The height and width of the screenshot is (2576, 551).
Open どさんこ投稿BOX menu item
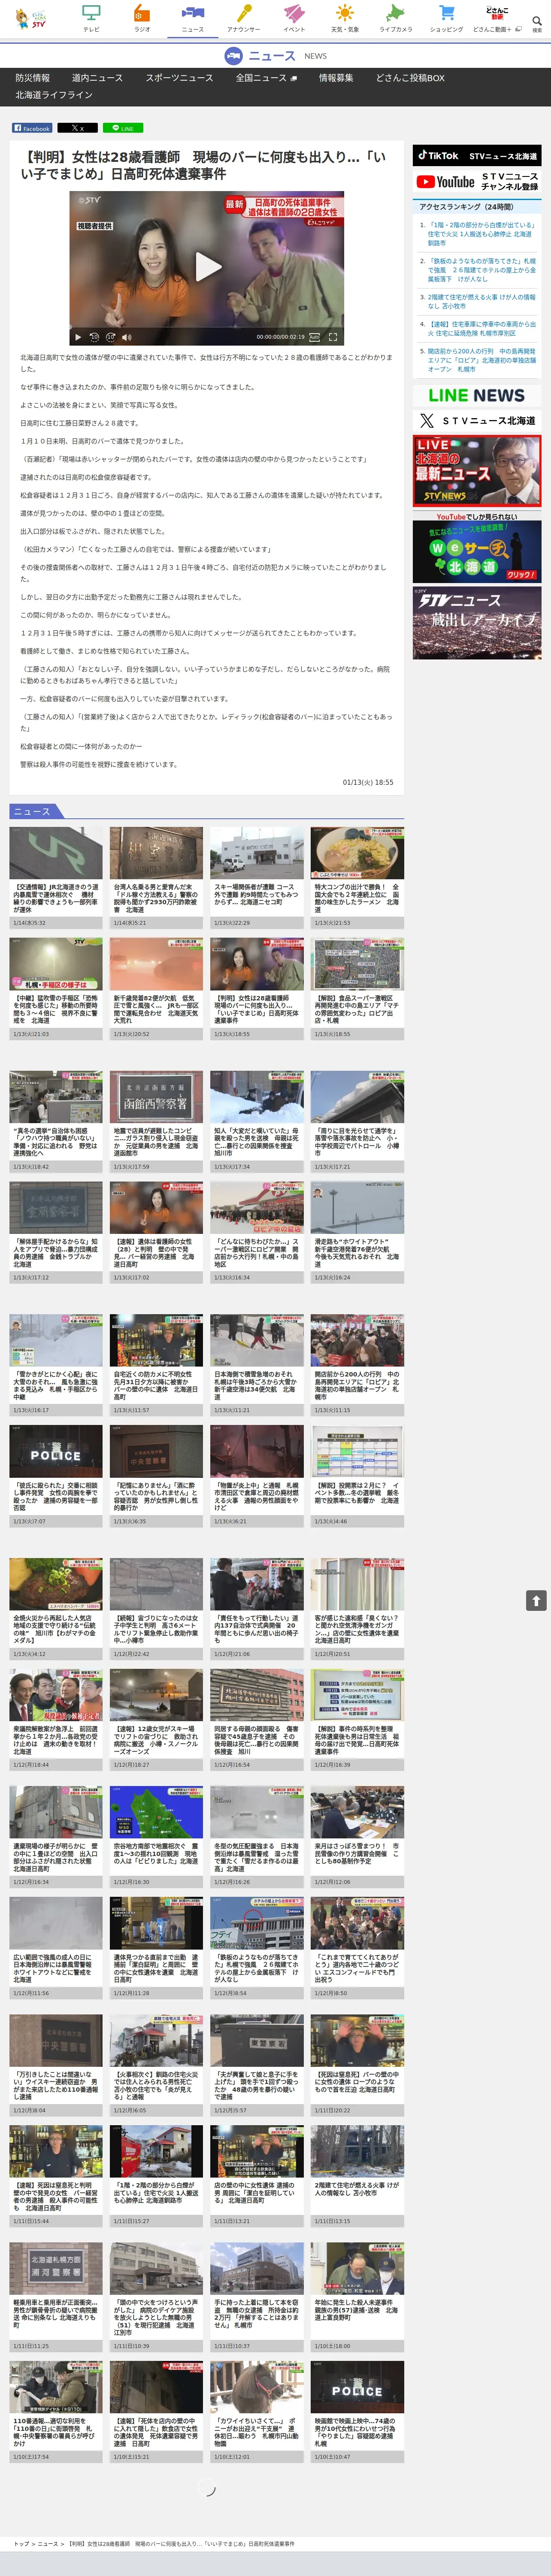point(410,78)
